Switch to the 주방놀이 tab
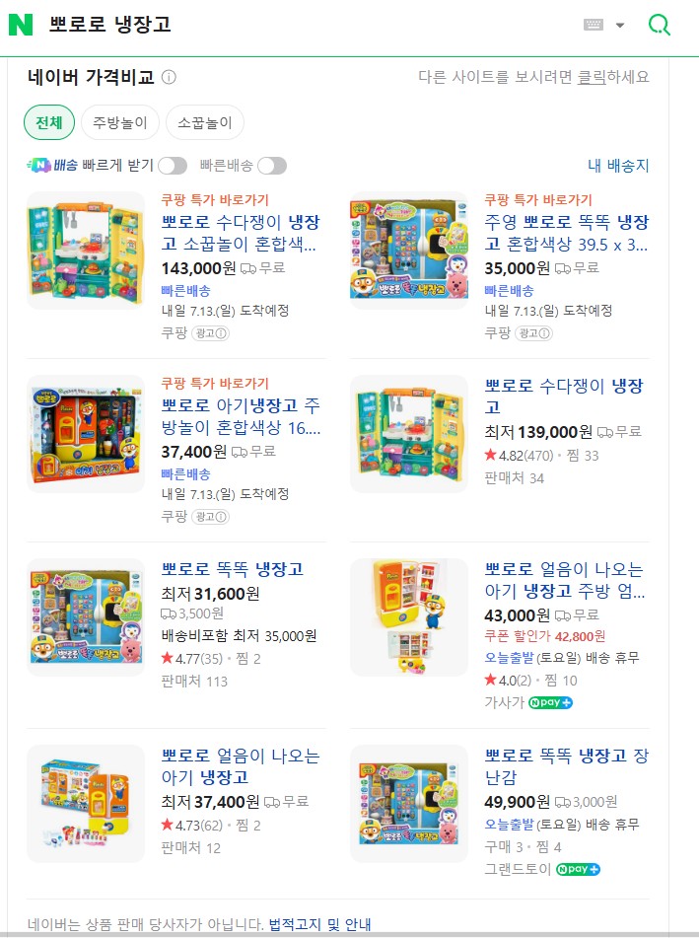The image size is (699, 938). pyautogui.click(x=120, y=122)
